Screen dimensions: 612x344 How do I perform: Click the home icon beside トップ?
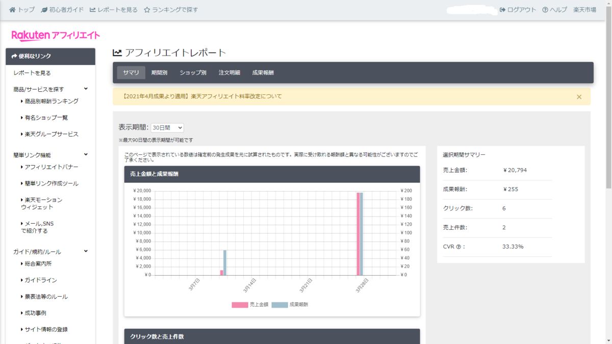point(13,10)
